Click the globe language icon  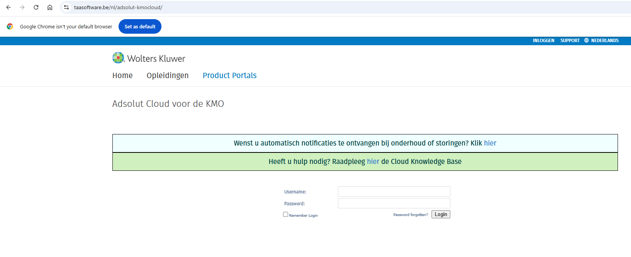click(x=586, y=41)
